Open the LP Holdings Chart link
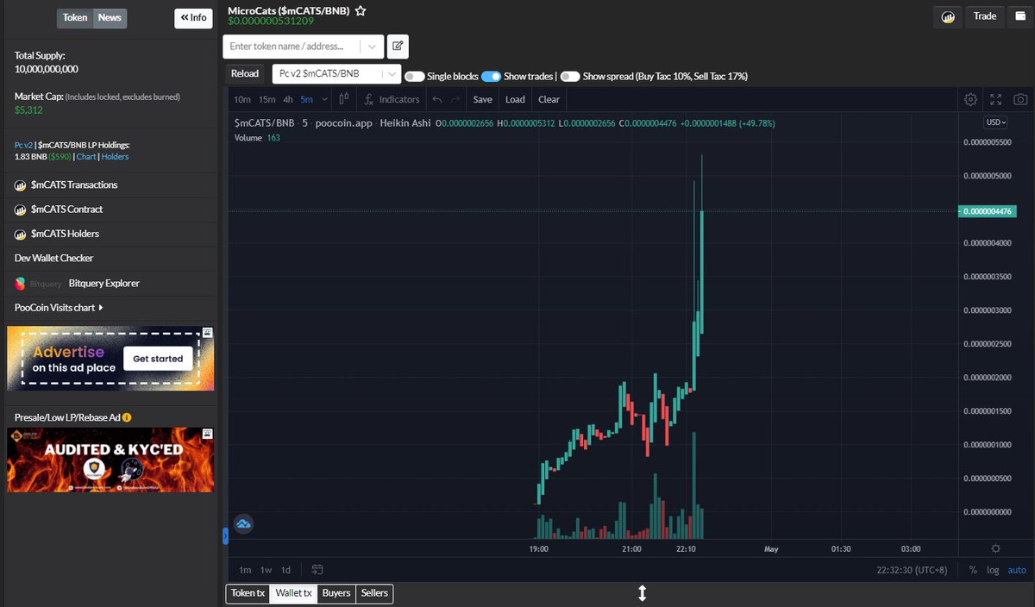This screenshot has width=1035, height=607. click(x=86, y=157)
